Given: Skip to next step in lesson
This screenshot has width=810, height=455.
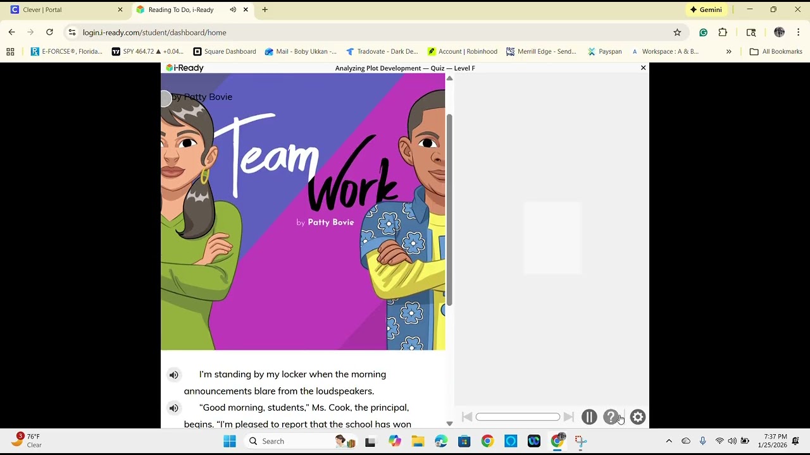Looking at the screenshot, I should (x=568, y=417).
